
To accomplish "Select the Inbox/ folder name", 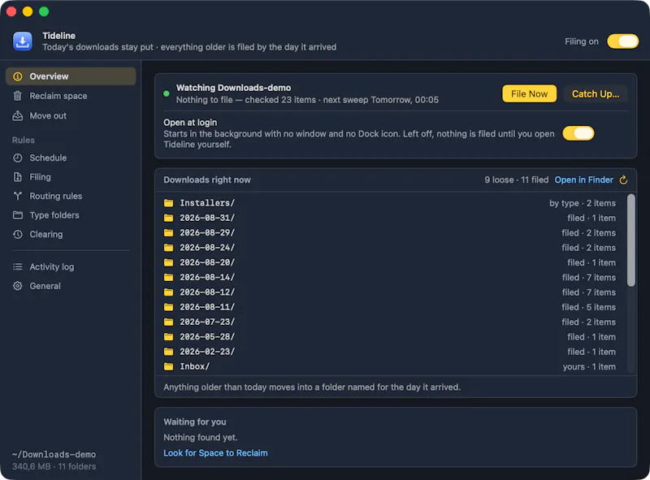I will 195,366.
